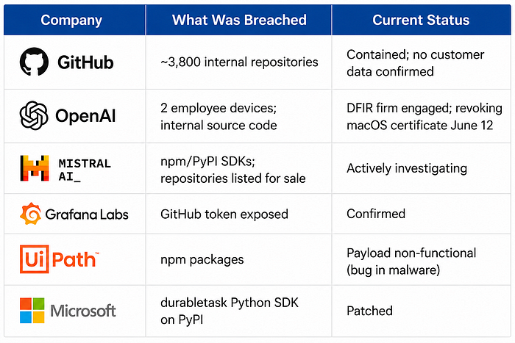
Task: Click 'GitHub token exposed' text
Action: click(224, 214)
